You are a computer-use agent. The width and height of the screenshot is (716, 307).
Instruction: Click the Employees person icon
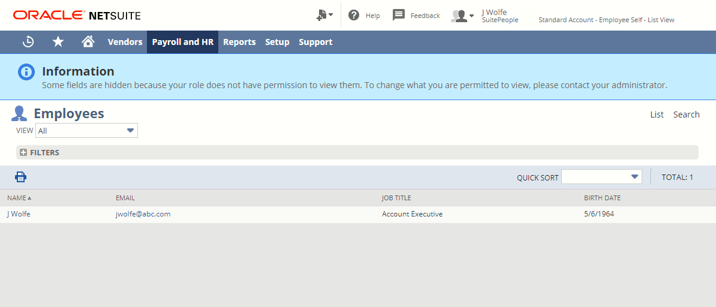(x=19, y=114)
